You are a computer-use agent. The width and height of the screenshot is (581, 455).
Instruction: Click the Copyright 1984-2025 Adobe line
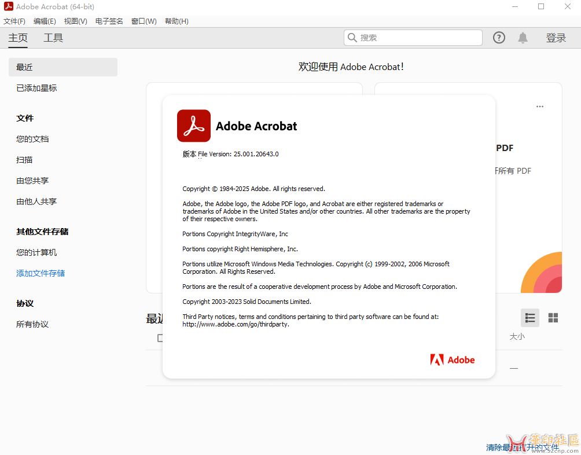[x=253, y=189]
